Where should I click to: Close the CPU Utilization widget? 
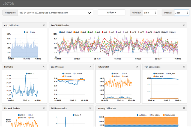[44, 25]
